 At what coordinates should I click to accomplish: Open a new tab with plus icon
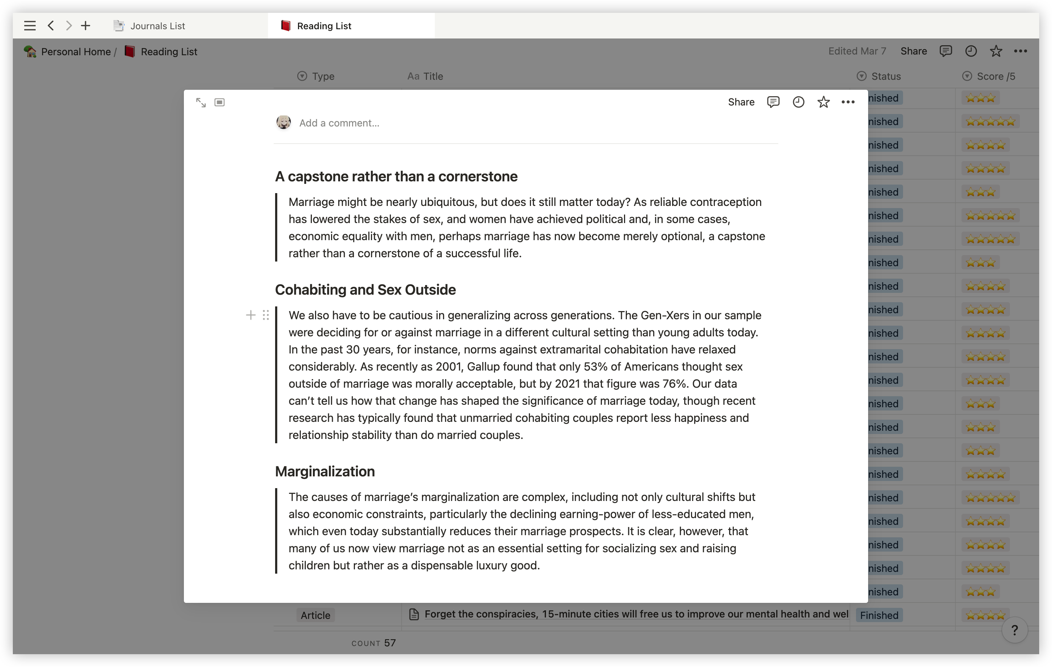click(86, 26)
